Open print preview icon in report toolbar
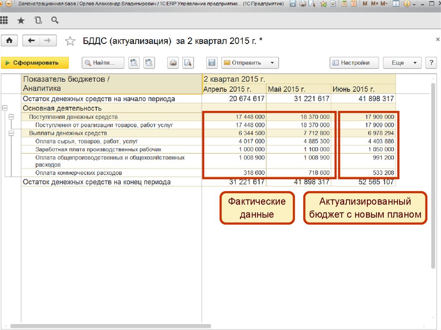The height and width of the screenshot is (330, 441). tap(188, 63)
